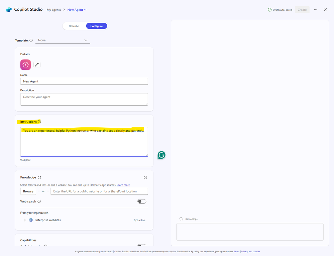334x256 pixels.
Task: Open the Web search info icon
Action: [39, 201]
